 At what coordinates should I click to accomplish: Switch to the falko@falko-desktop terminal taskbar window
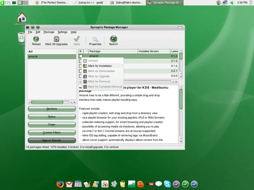127,3
